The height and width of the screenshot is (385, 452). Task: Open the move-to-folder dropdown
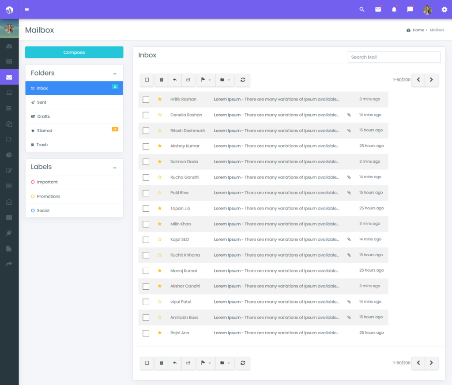pos(225,80)
